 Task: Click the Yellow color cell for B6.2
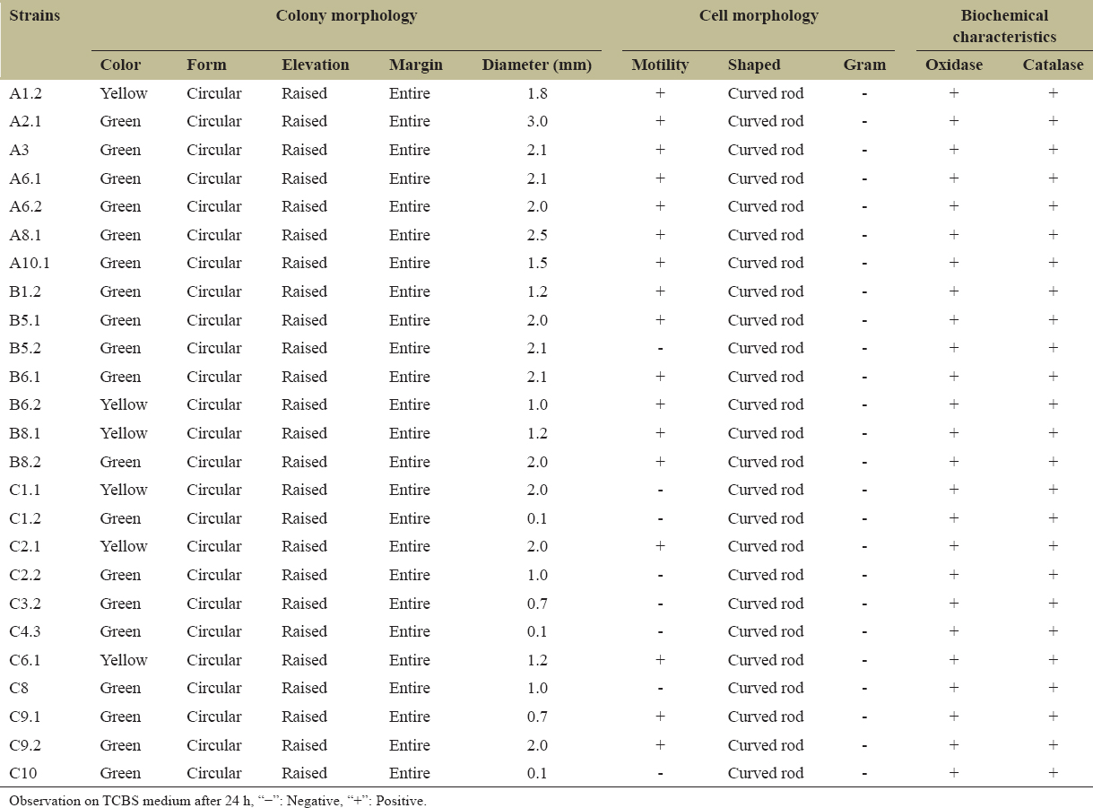tap(124, 404)
